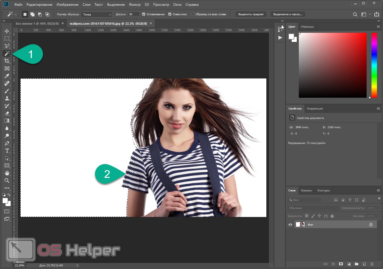Toggle lock image pixels brush icon
The image size is (383, 269).
coord(313,216)
